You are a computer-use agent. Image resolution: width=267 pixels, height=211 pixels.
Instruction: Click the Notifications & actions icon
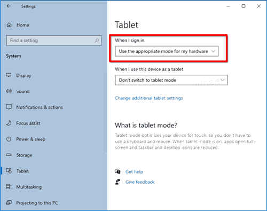9,107
